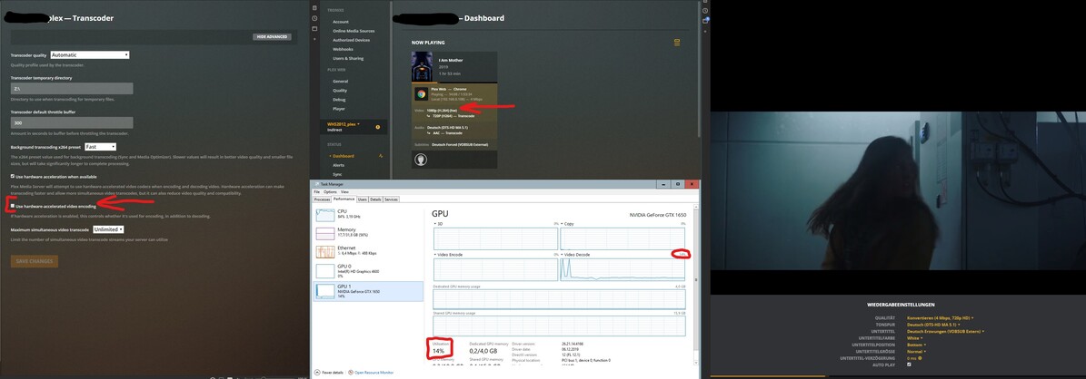Open Alerts under Status
Screen dimensions: 1086x379
click(338, 165)
